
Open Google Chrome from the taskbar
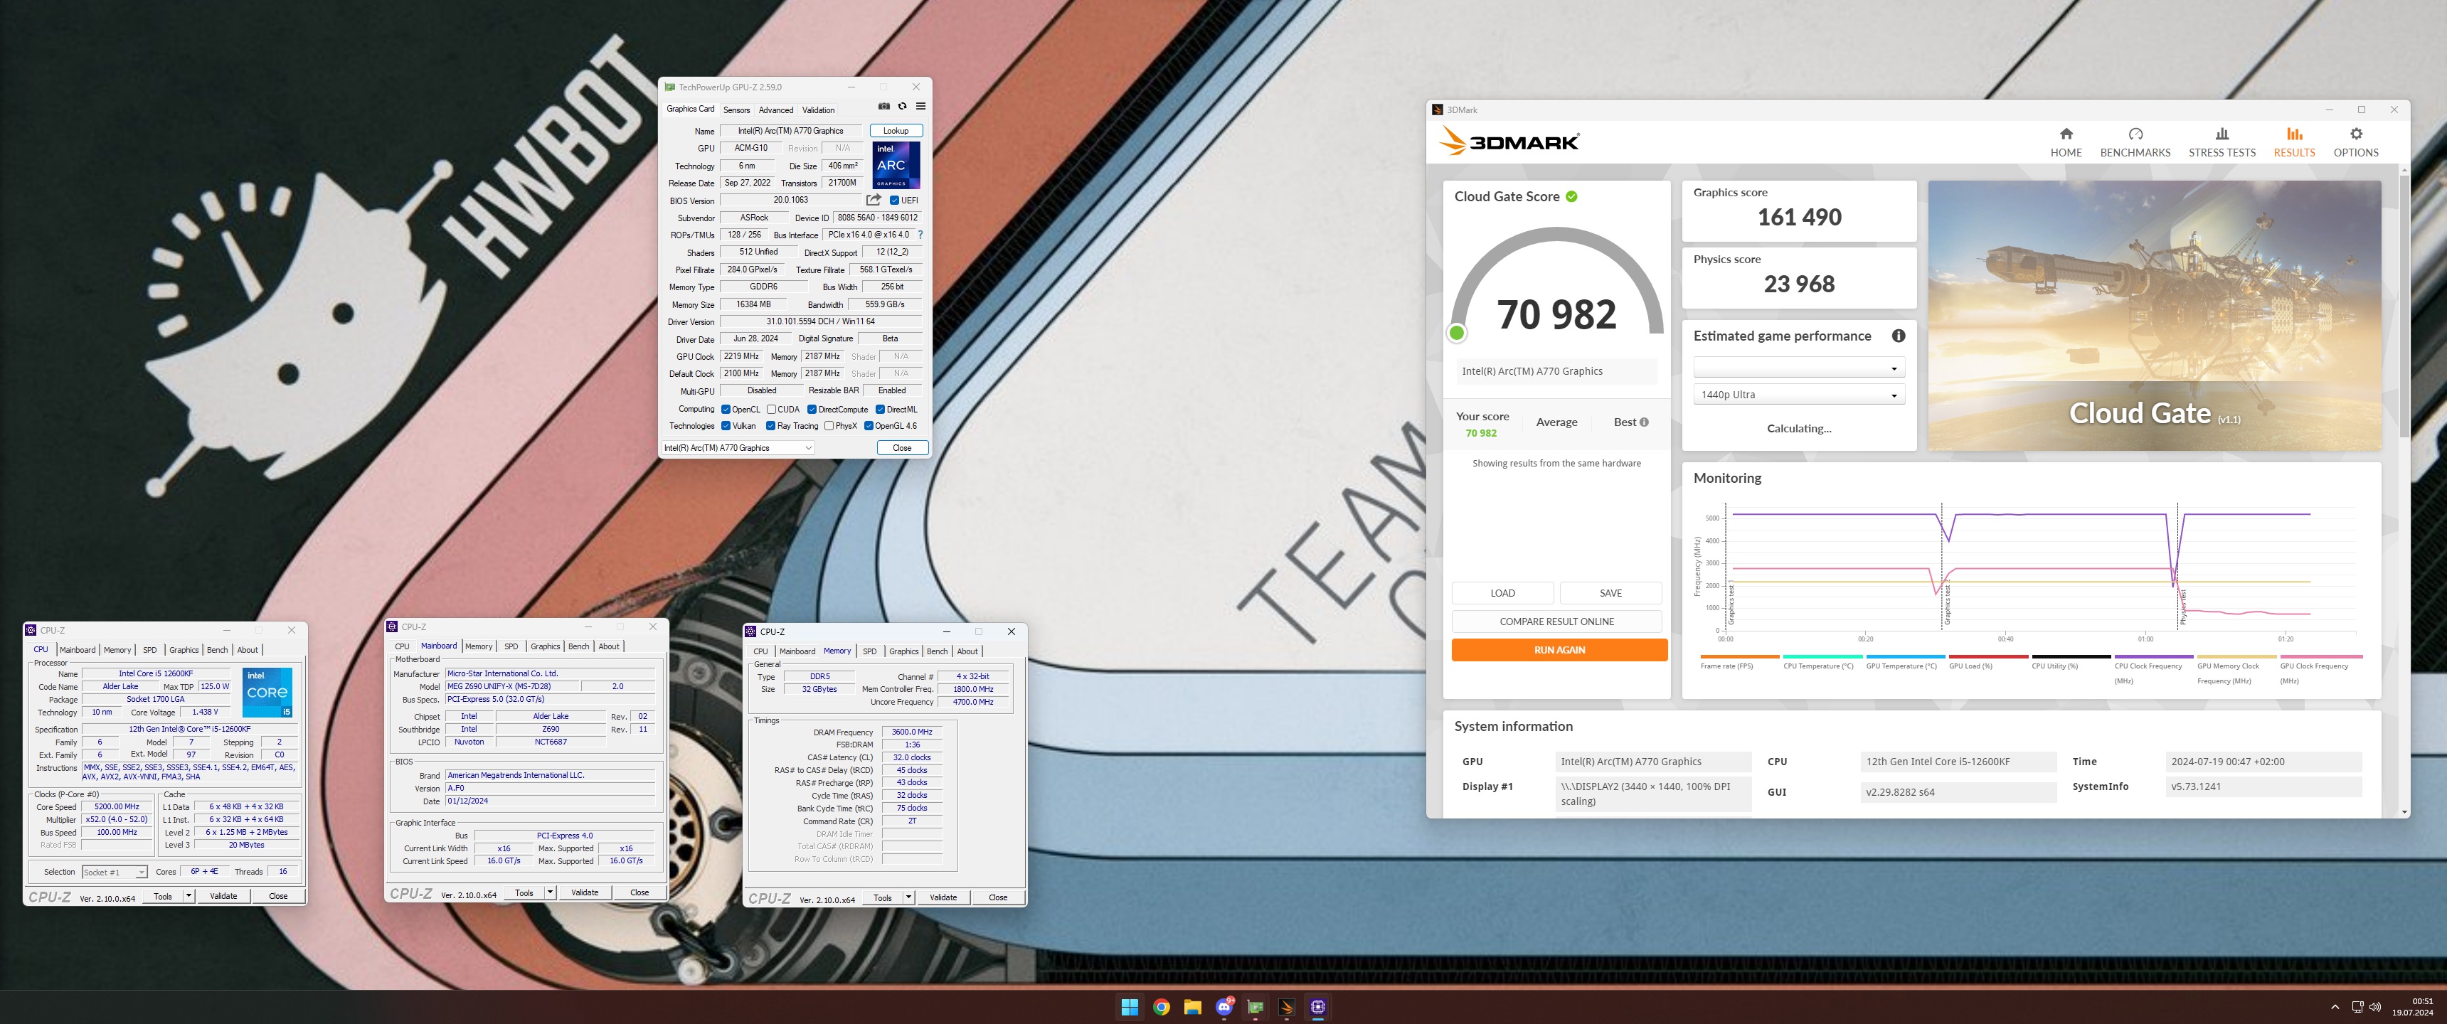coord(1160,1007)
